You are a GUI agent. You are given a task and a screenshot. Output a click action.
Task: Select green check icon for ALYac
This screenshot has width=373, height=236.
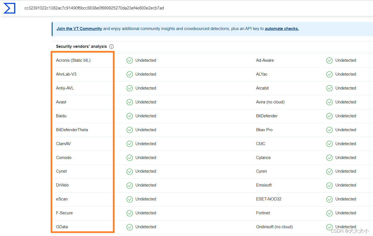[x=329, y=74]
